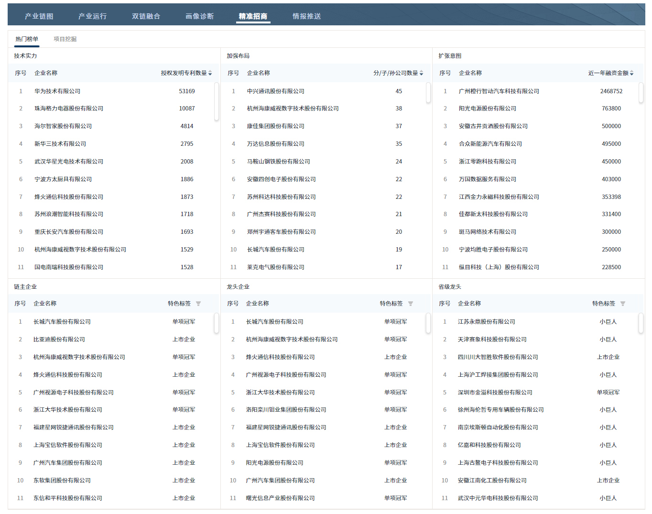The image size is (652, 514).
Task: Click the 省级龙头 table scrollbar
Action: [x=641, y=323]
